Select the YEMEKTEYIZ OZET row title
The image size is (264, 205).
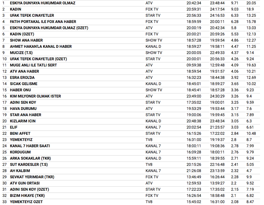click(26, 202)
